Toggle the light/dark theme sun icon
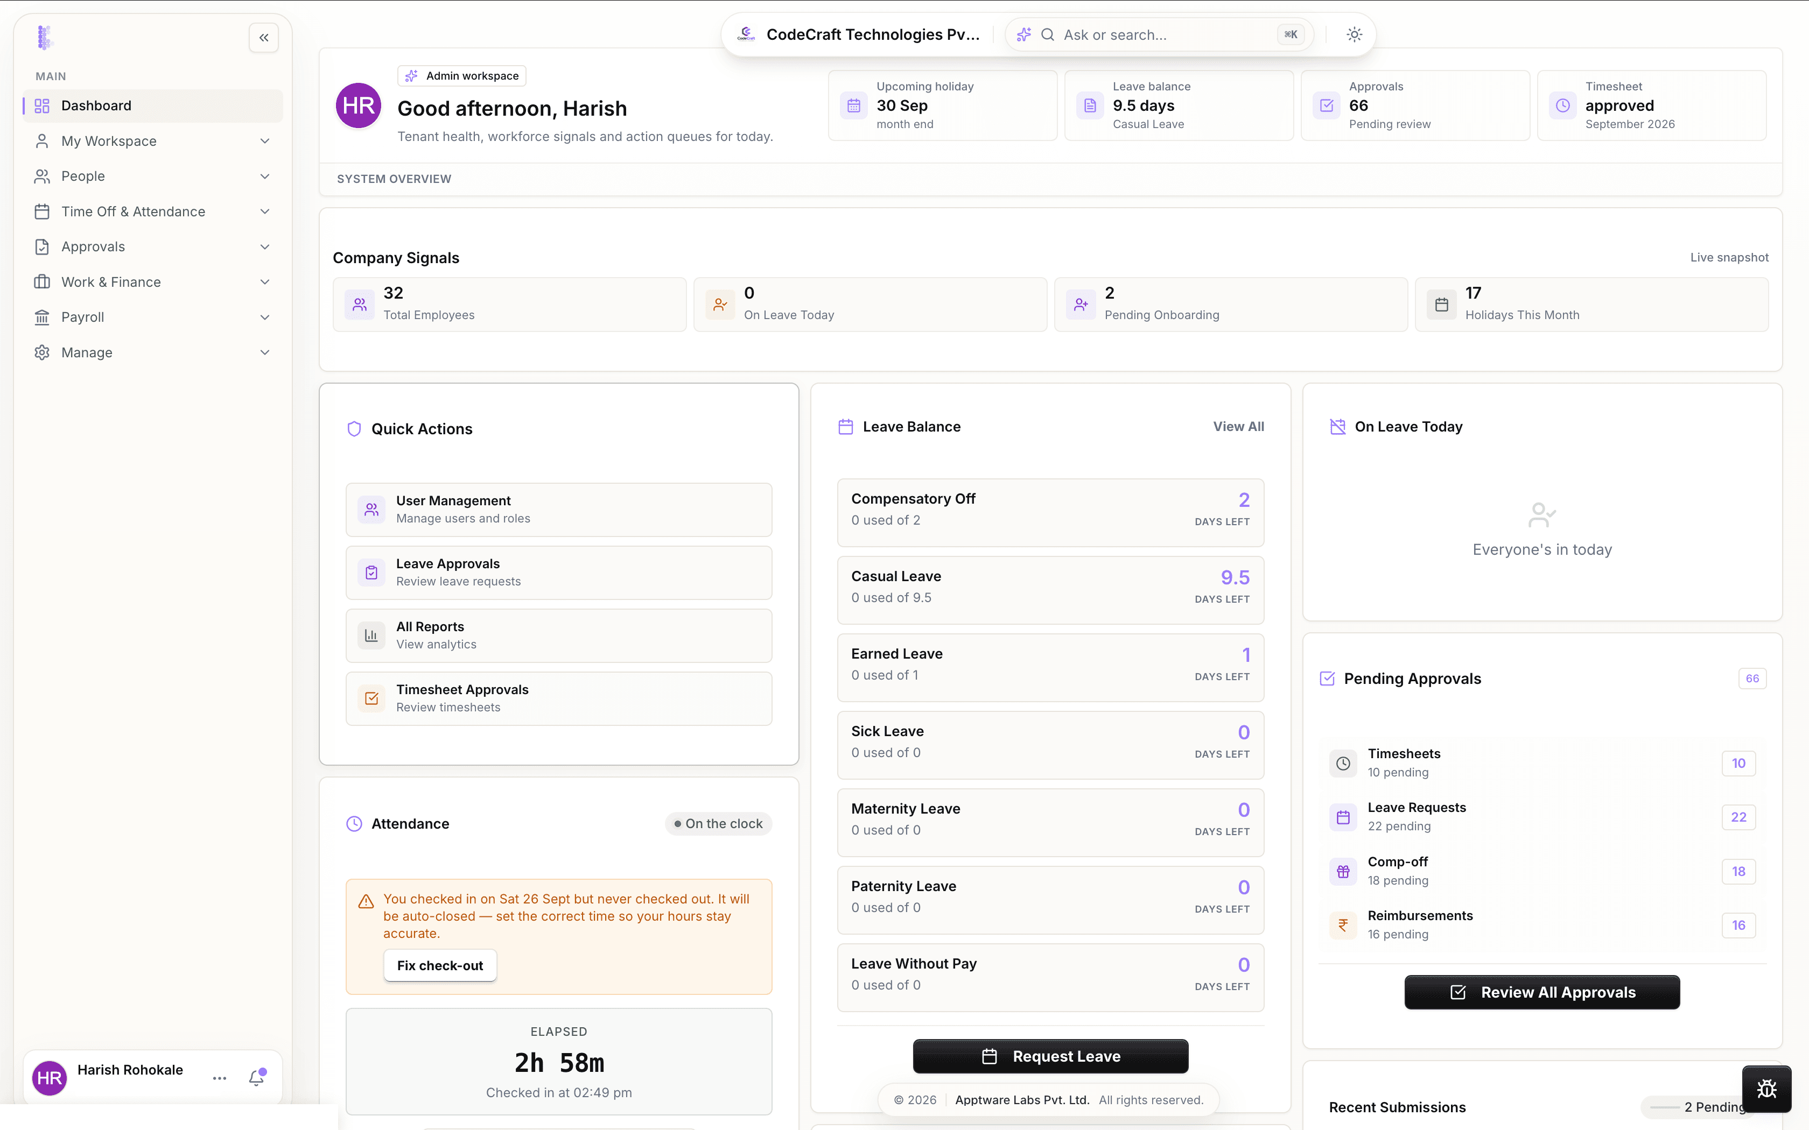Image resolution: width=1809 pixels, height=1130 pixels. pos(1354,34)
